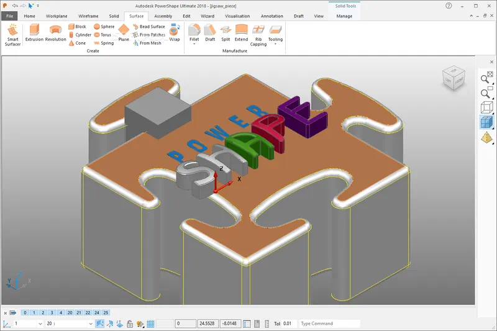This screenshot has height=331, width=497.
Task: Click the yellow pyramid view icon
Action: click(486, 137)
